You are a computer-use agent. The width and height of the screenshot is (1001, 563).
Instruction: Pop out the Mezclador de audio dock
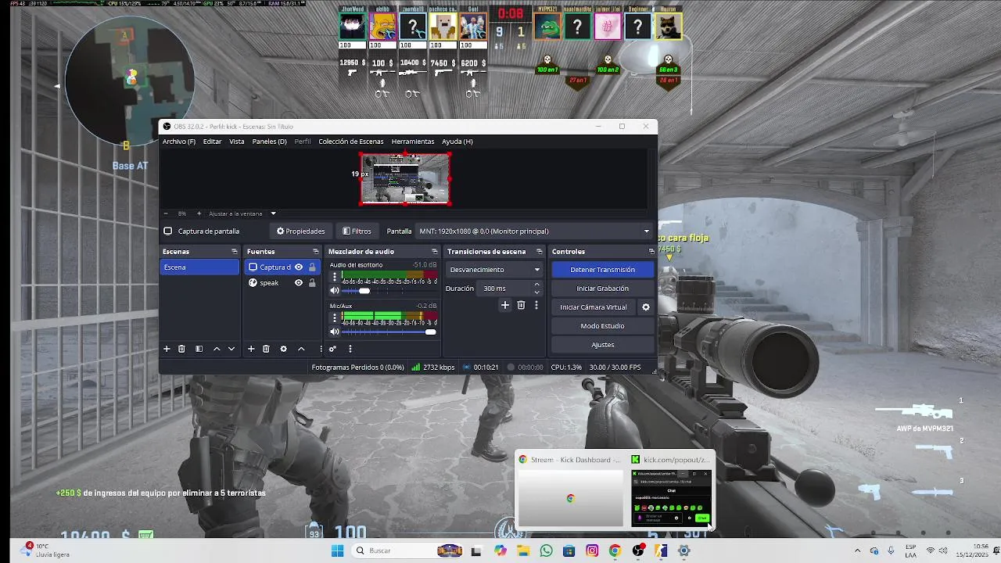pyautogui.click(x=433, y=251)
